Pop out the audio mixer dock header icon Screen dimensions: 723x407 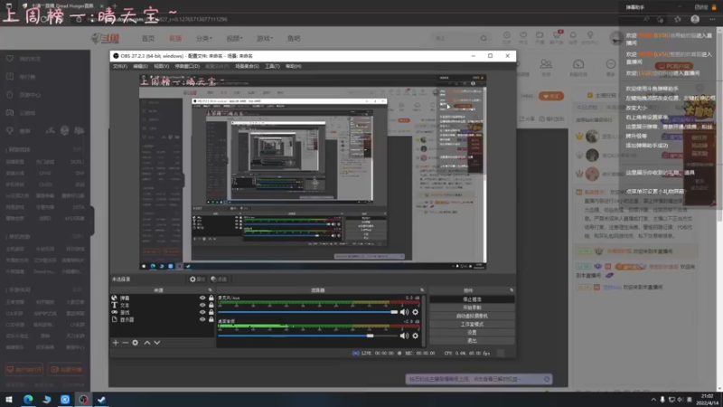coord(422,290)
